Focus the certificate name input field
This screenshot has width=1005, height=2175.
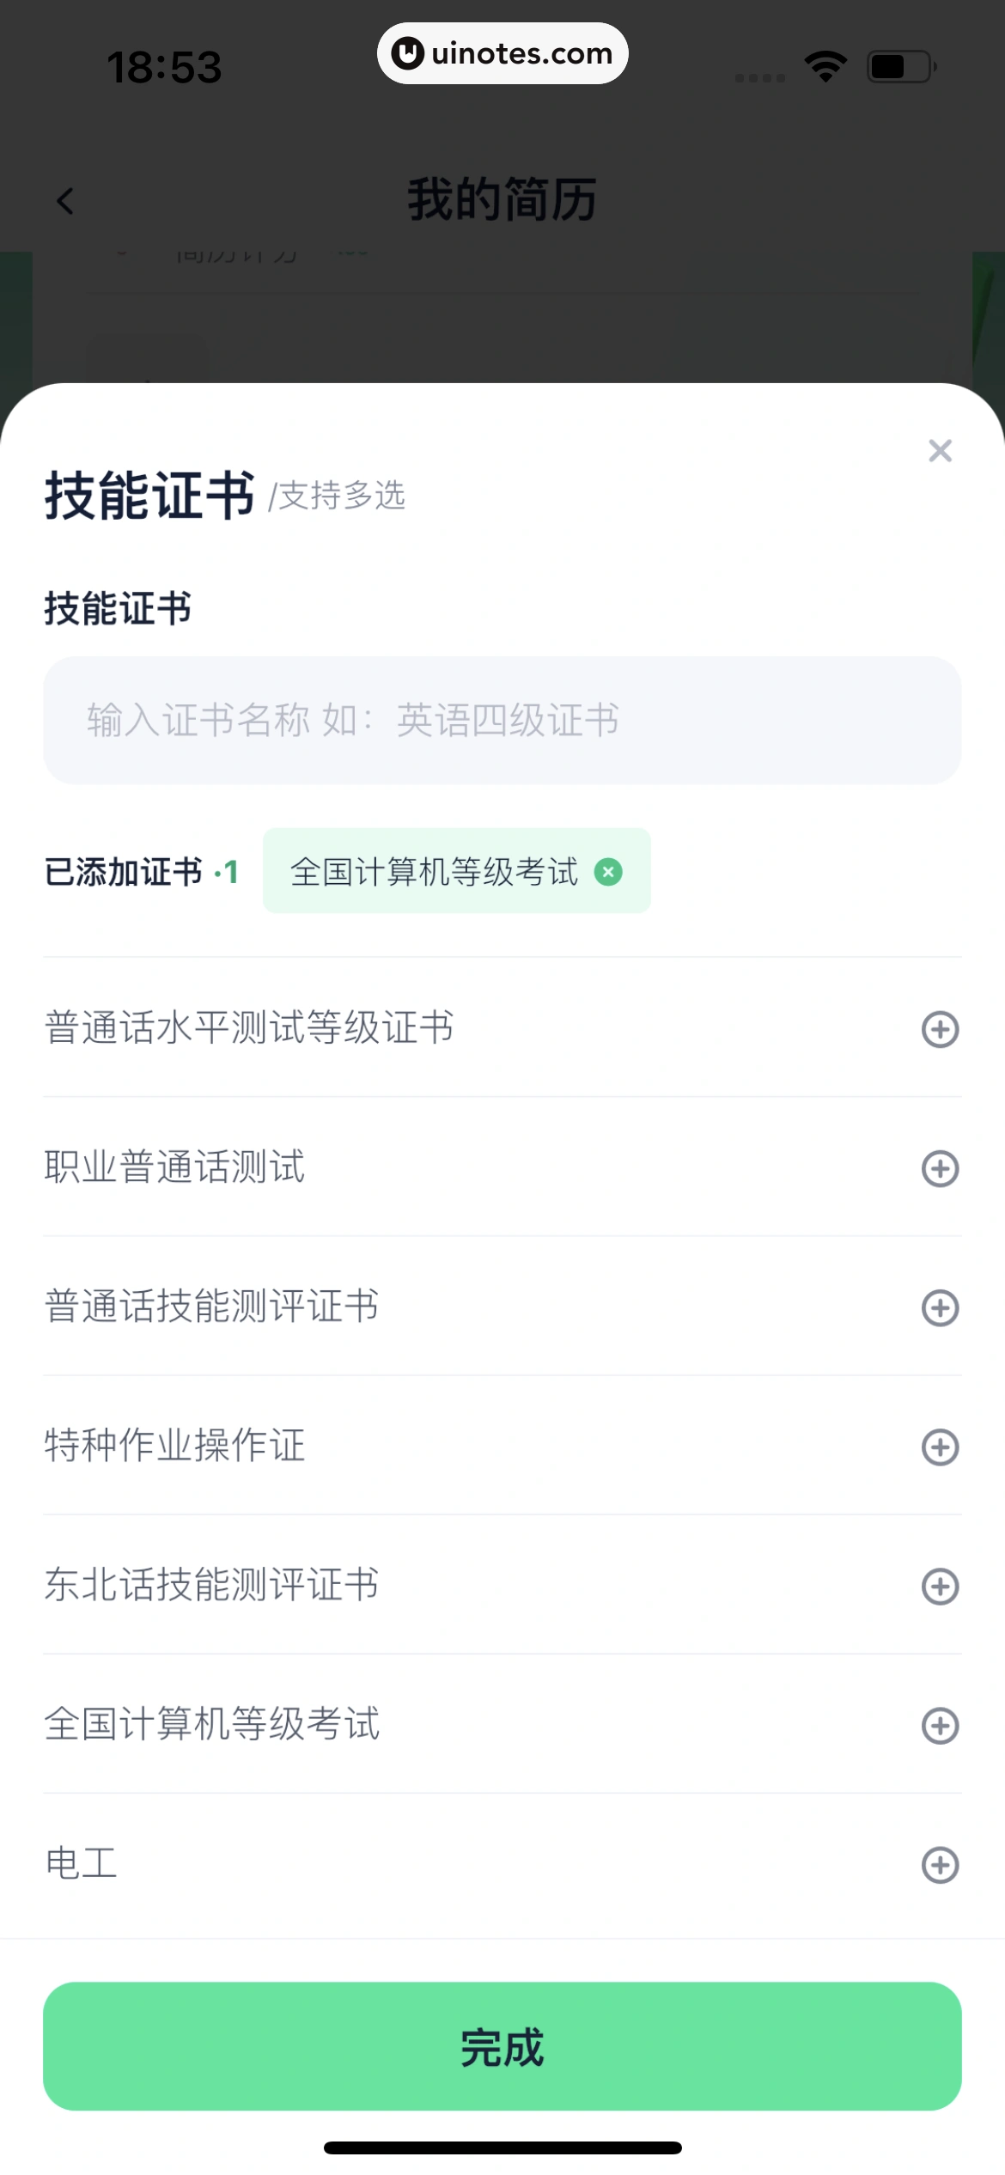(502, 720)
